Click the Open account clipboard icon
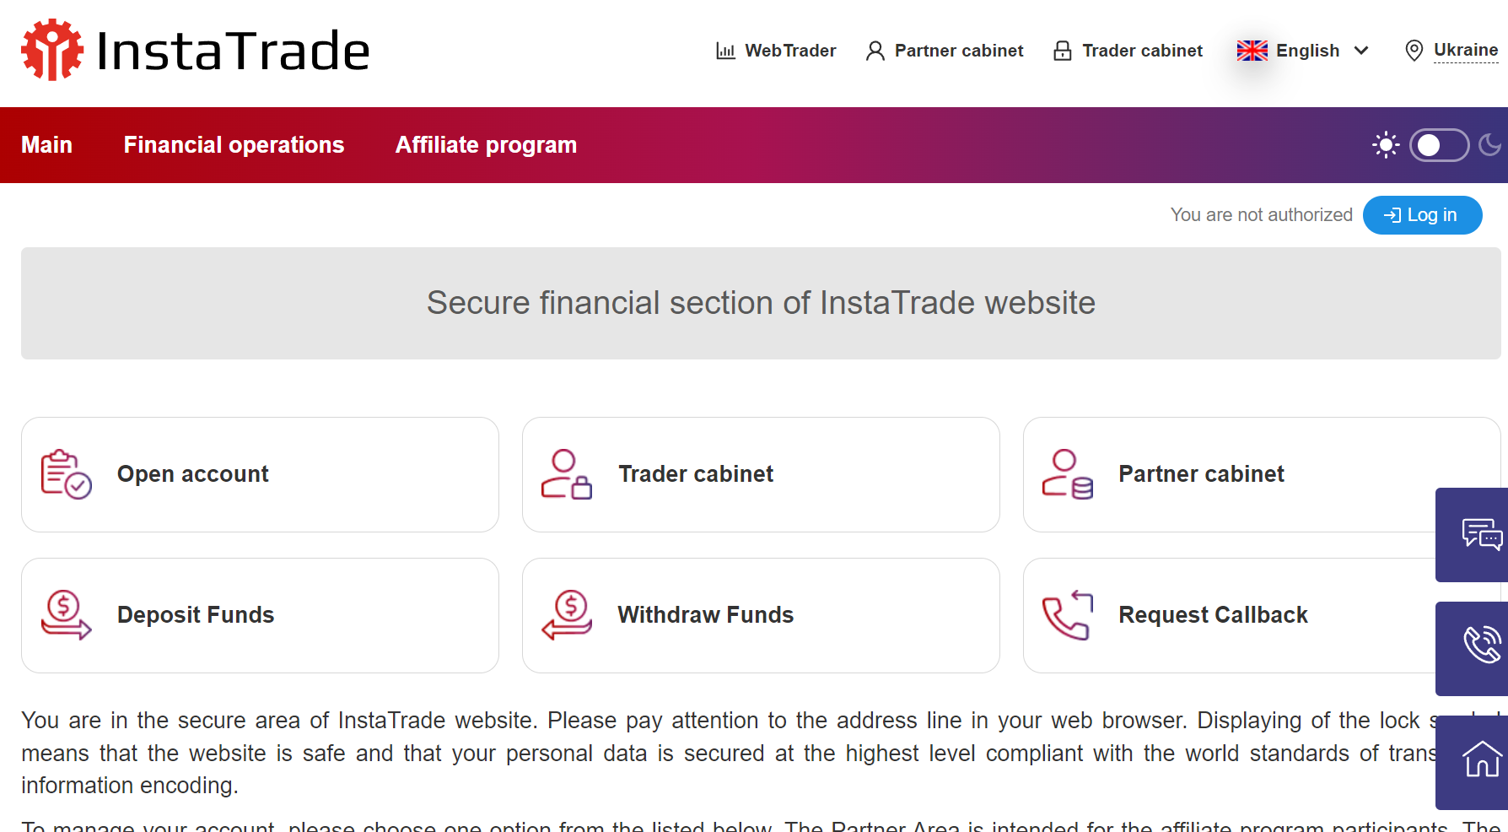Image resolution: width=1508 pixels, height=832 pixels. click(x=66, y=474)
